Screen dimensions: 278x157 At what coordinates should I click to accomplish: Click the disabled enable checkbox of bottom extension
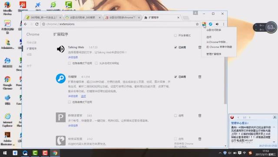(175, 139)
